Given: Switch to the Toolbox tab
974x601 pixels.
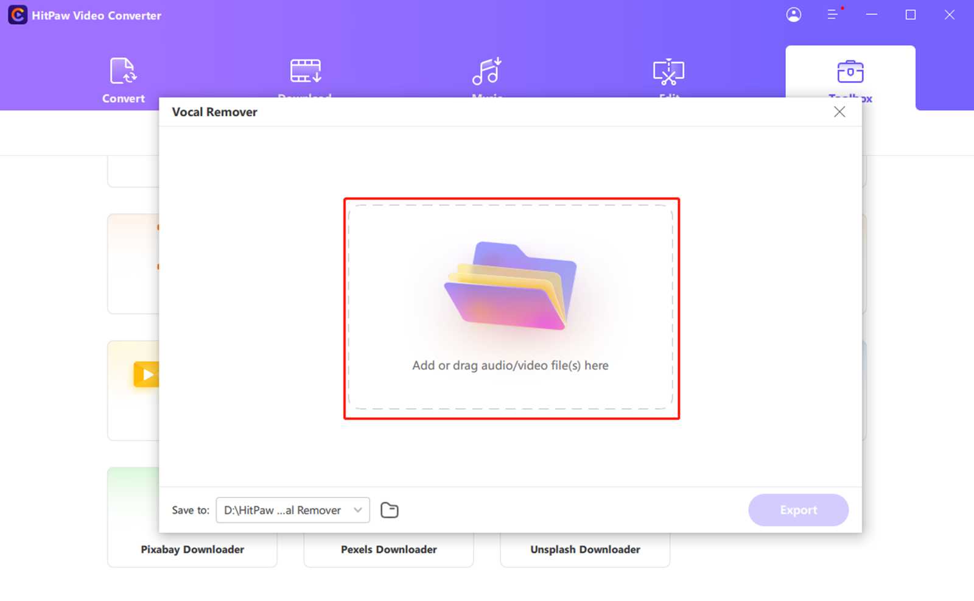Looking at the screenshot, I should click(850, 79).
